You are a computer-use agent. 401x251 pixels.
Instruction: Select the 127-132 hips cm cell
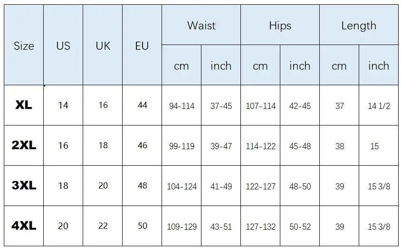[x=260, y=226]
